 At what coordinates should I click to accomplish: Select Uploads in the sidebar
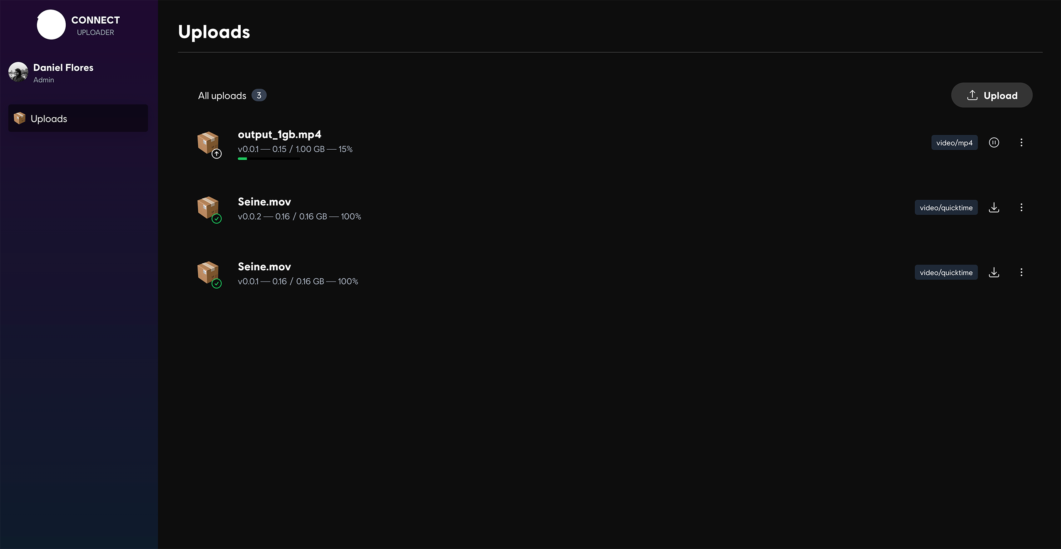(78, 119)
